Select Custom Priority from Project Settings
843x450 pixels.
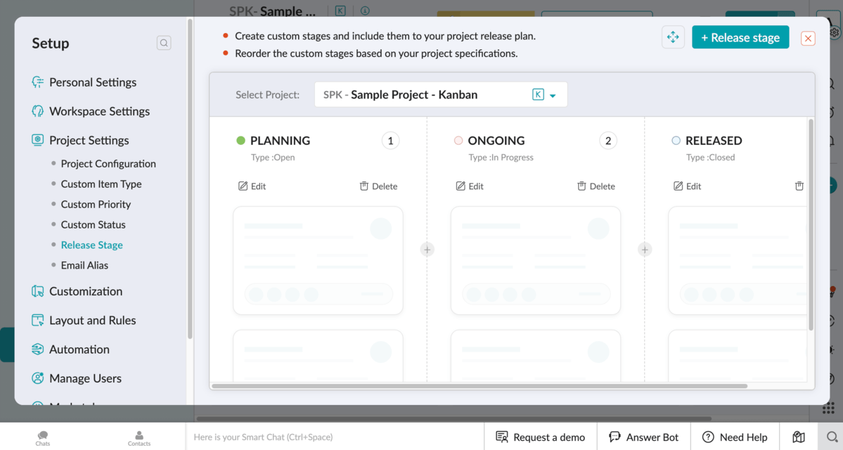click(x=96, y=204)
